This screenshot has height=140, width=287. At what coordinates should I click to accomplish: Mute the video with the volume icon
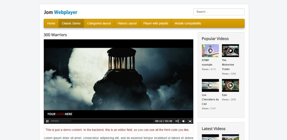tap(184, 121)
